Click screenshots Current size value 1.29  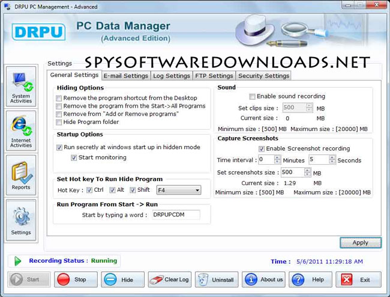tap(290, 183)
